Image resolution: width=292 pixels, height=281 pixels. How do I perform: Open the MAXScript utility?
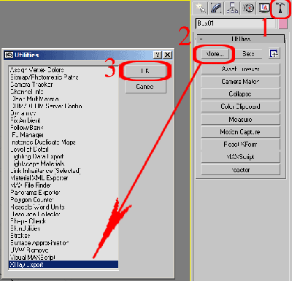tap(240, 157)
